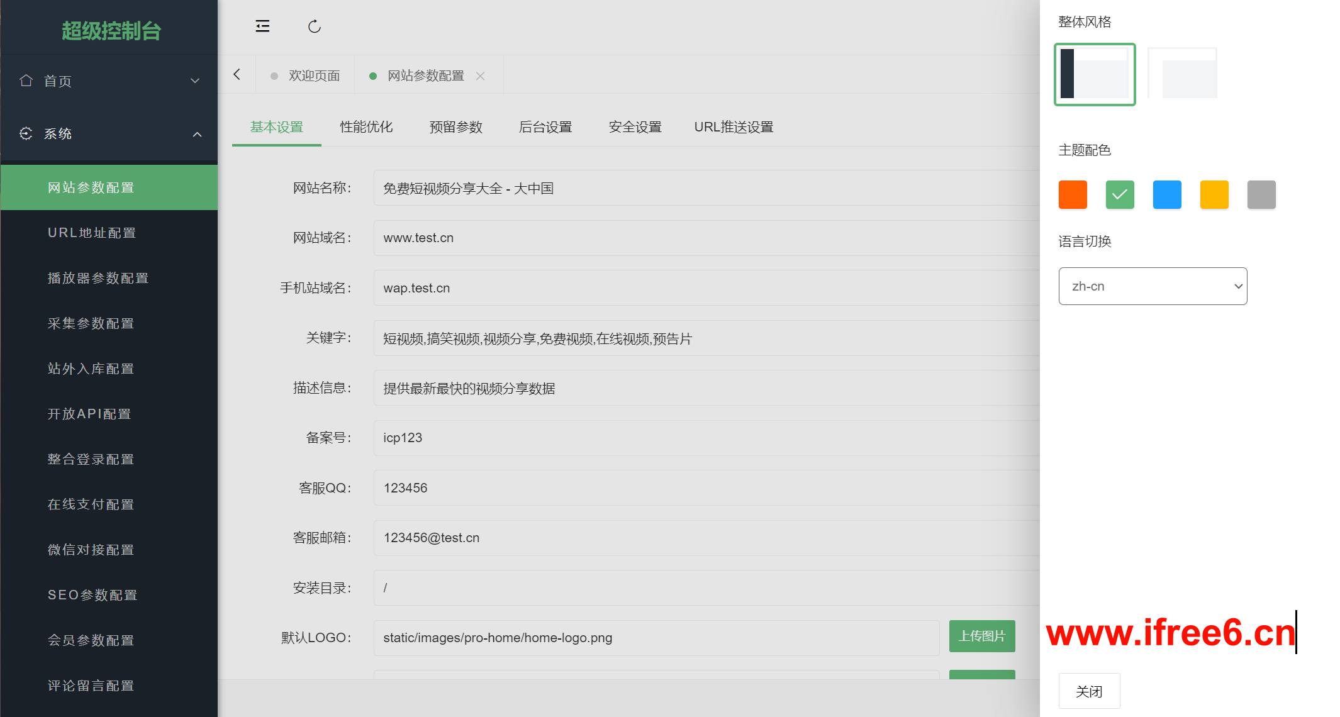Select the dark sidebar layout style thumbnail
The height and width of the screenshot is (717, 1340).
1095,74
